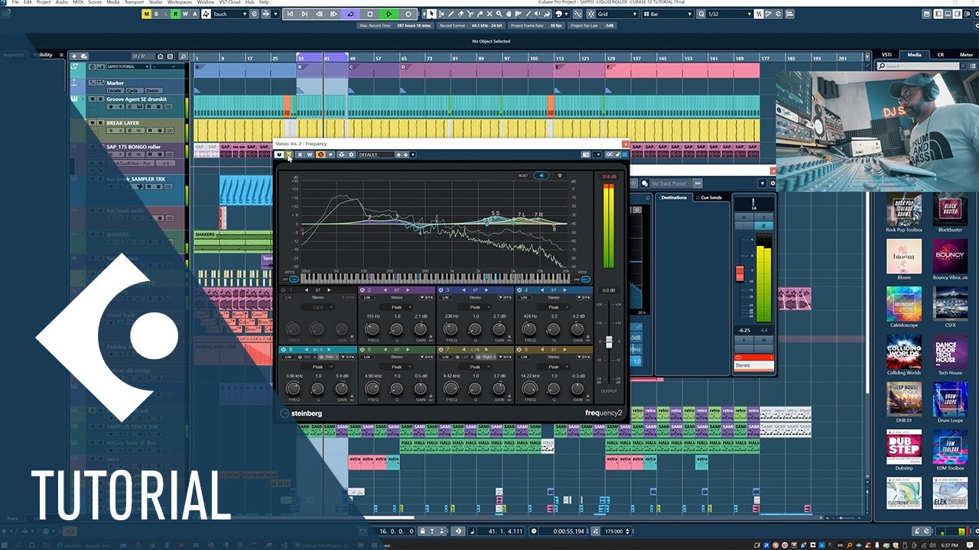The height and width of the screenshot is (550, 979).
Task: Open the File menu
Action: click(15, 2)
